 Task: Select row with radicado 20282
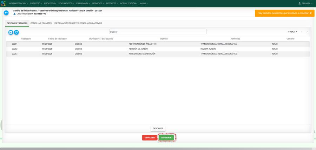point(158,49)
